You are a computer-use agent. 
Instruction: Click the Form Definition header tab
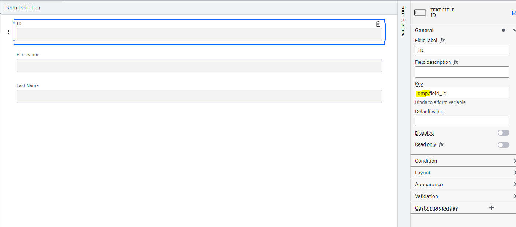[x=23, y=7]
